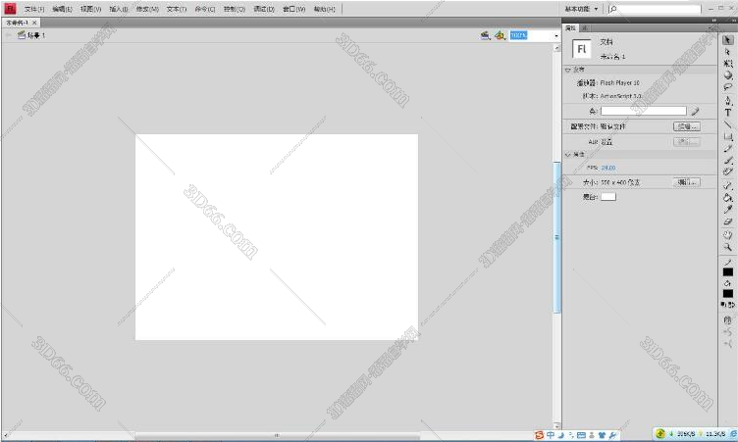
Task: Open the stage background color swatch
Action: 608,197
